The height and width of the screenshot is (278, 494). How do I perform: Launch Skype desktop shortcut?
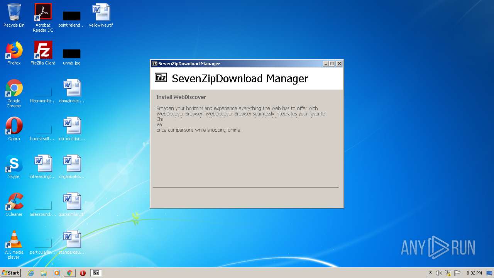tap(14, 167)
